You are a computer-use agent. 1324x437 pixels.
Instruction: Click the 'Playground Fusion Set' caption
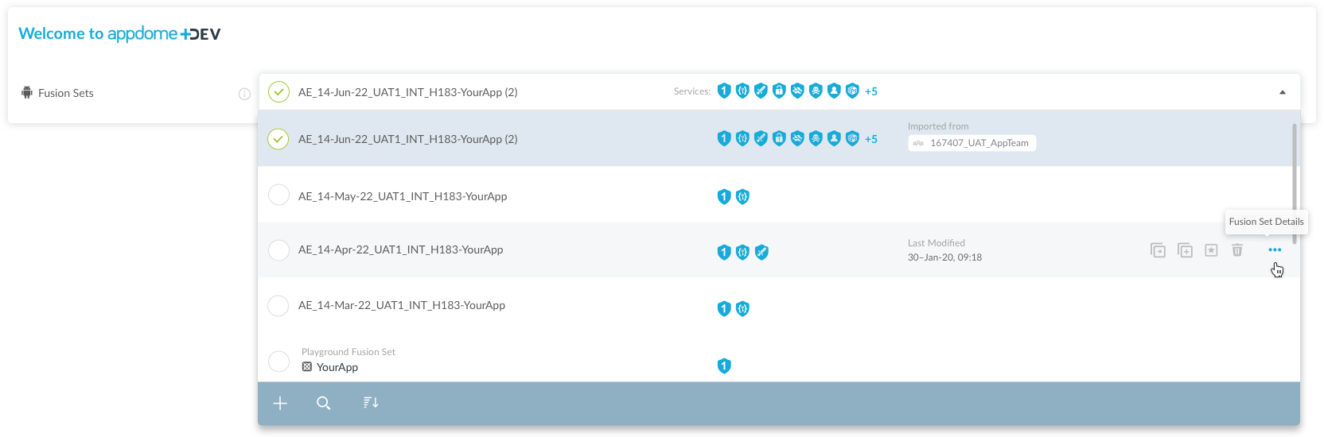click(x=348, y=352)
